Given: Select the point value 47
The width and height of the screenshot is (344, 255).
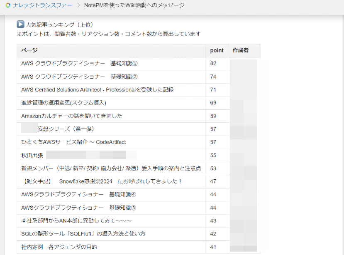Looking at the screenshot, I should click(213, 181).
